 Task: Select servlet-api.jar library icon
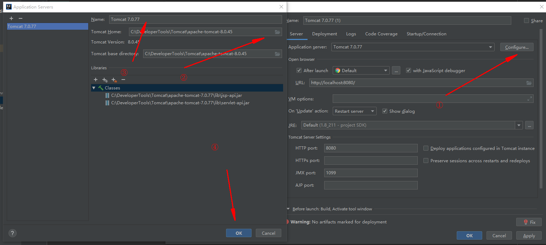[x=107, y=103]
